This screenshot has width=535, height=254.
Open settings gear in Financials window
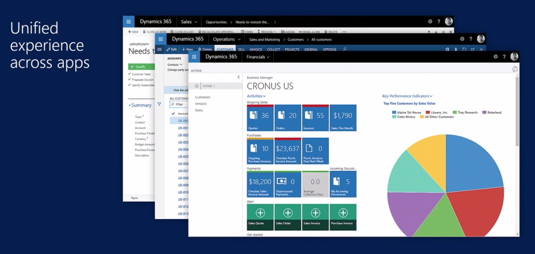tap(495, 57)
